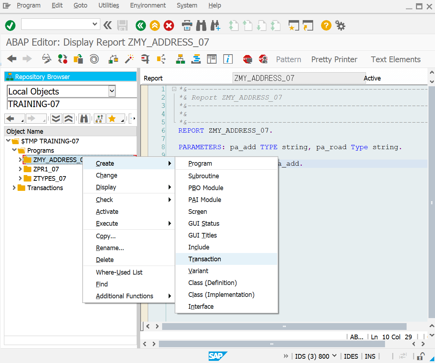Click the Collapse All Nodes icon in browser
This screenshot has height=363, width=435.
[x=69, y=118]
